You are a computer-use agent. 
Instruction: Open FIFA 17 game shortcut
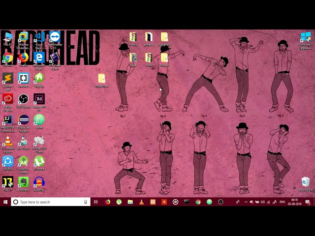(x=8, y=184)
